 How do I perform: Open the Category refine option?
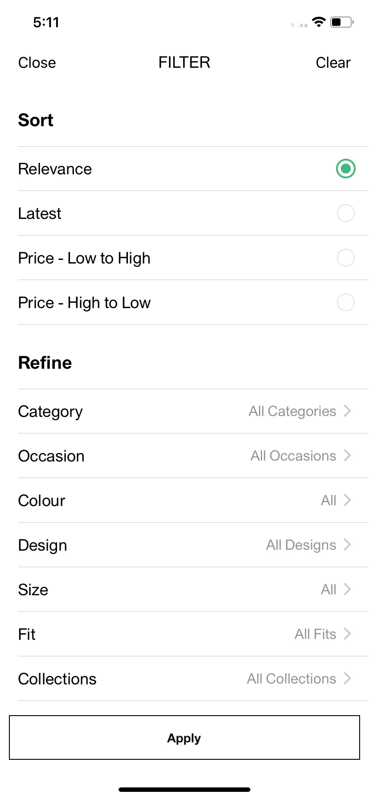tap(193, 411)
